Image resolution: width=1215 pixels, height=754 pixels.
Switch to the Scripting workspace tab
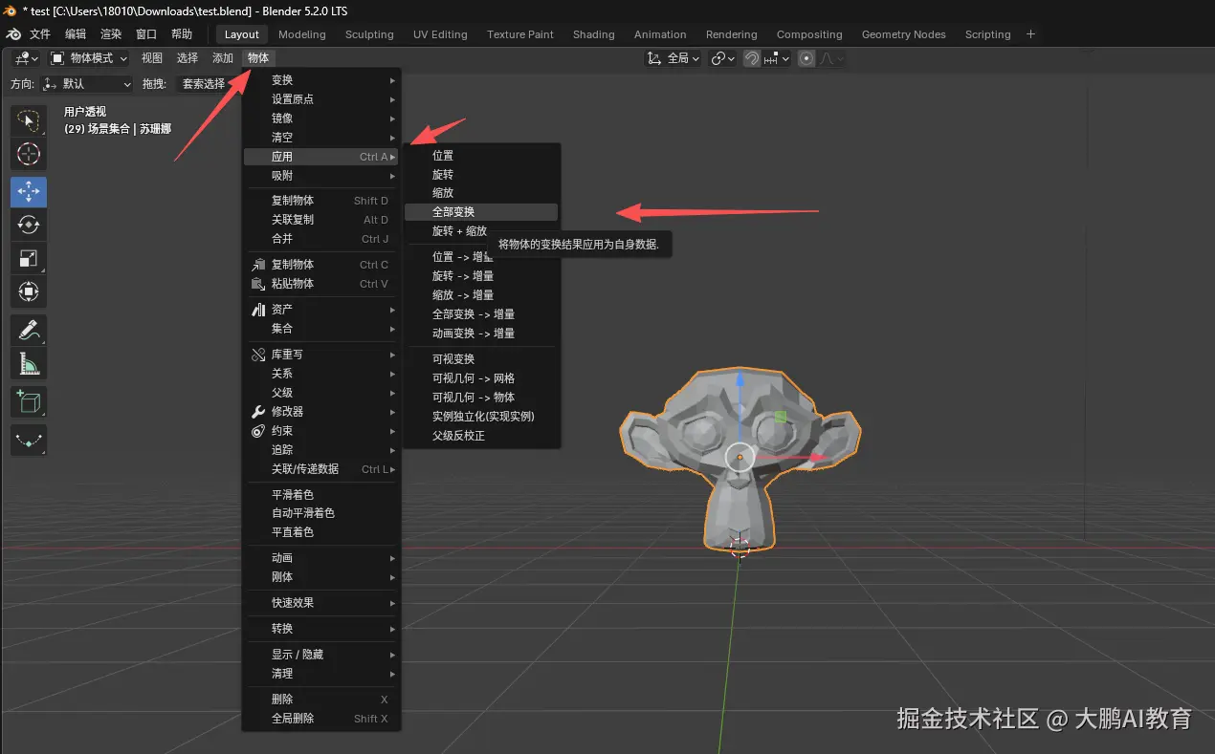pyautogui.click(x=987, y=34)
